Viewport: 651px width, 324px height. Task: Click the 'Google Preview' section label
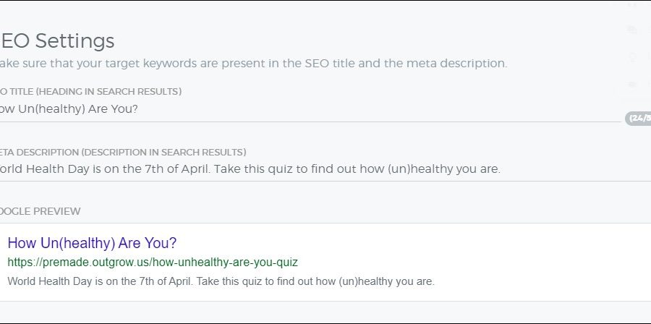pos(41,211)
